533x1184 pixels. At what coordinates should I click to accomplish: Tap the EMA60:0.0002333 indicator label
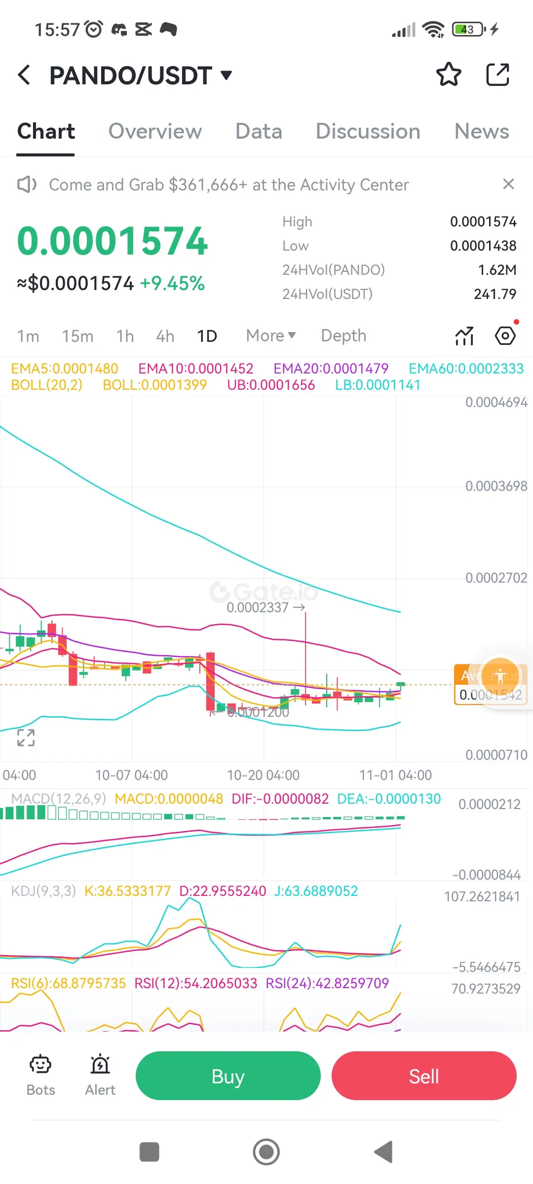point(466,369)
